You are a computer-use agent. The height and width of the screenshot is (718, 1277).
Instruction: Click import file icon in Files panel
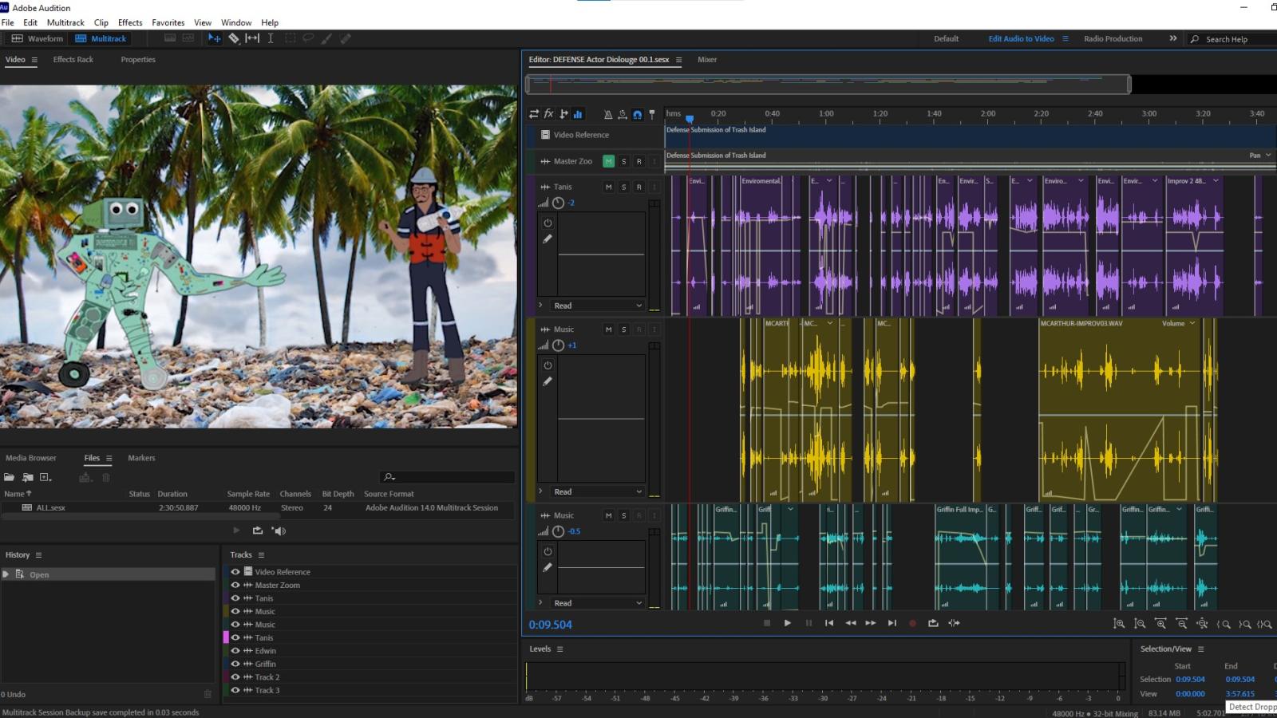(x=28, y=477)
